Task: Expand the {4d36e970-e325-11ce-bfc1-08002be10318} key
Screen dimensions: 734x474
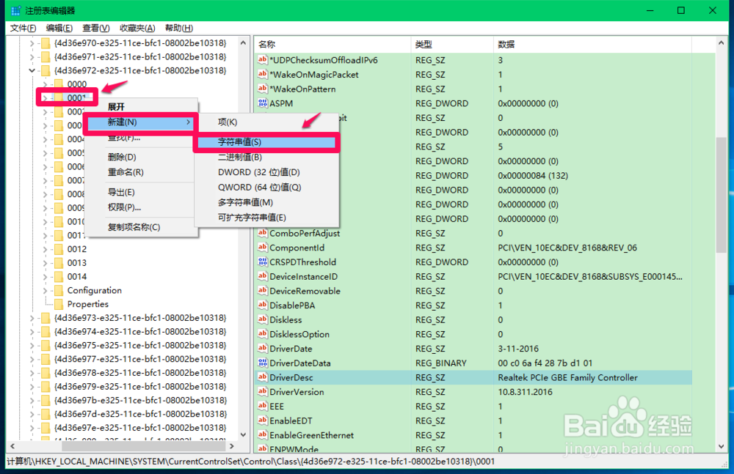Action: click(x=32, y=43)
